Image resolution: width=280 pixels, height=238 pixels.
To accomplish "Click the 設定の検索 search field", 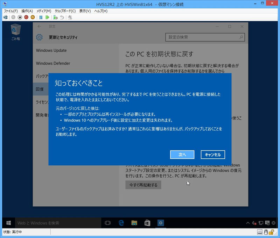I will (x=205, y=37).
